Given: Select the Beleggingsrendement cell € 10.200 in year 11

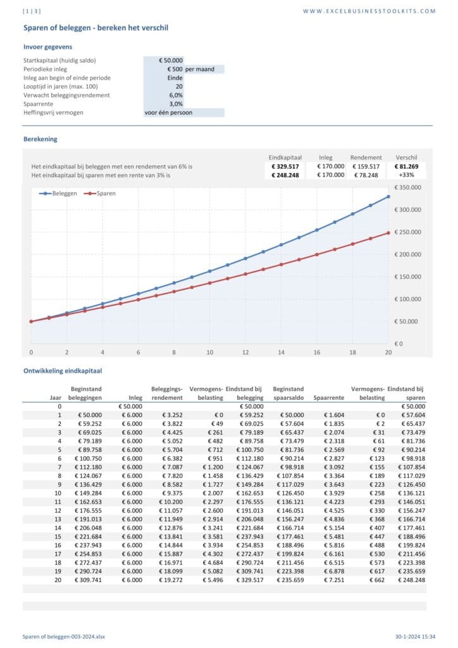Looking at the screenshot, I should point(171,502).
